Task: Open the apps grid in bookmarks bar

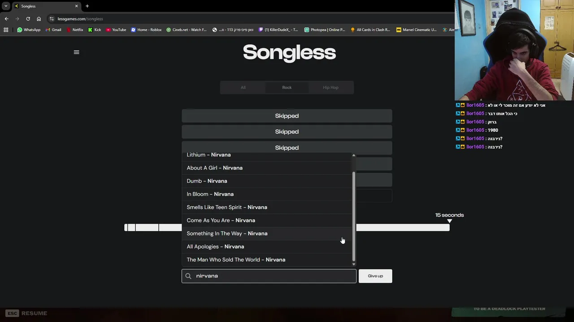Action: [6, 30]
